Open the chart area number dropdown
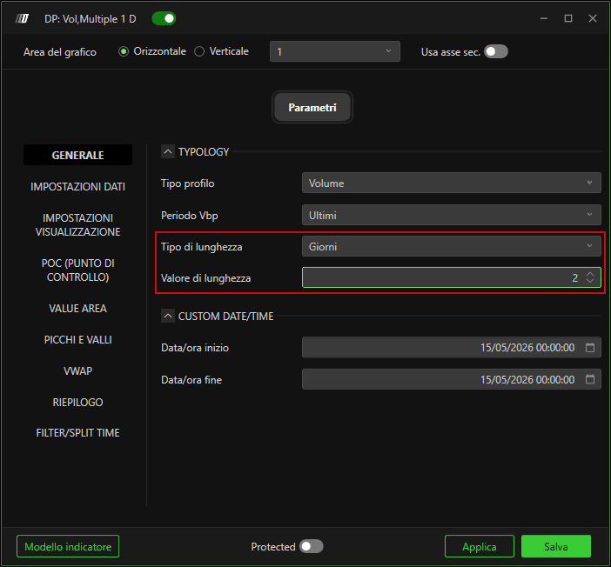 [335, 51]
